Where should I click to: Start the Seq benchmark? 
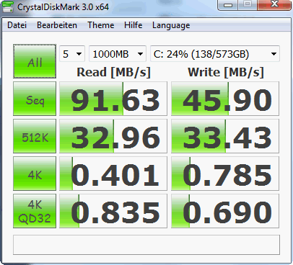[x=35, y=99]
